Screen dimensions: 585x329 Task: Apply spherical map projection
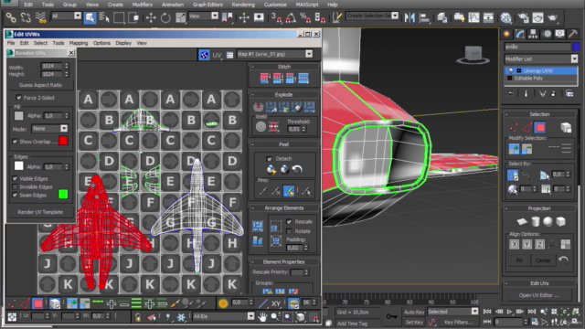point(548,221)
